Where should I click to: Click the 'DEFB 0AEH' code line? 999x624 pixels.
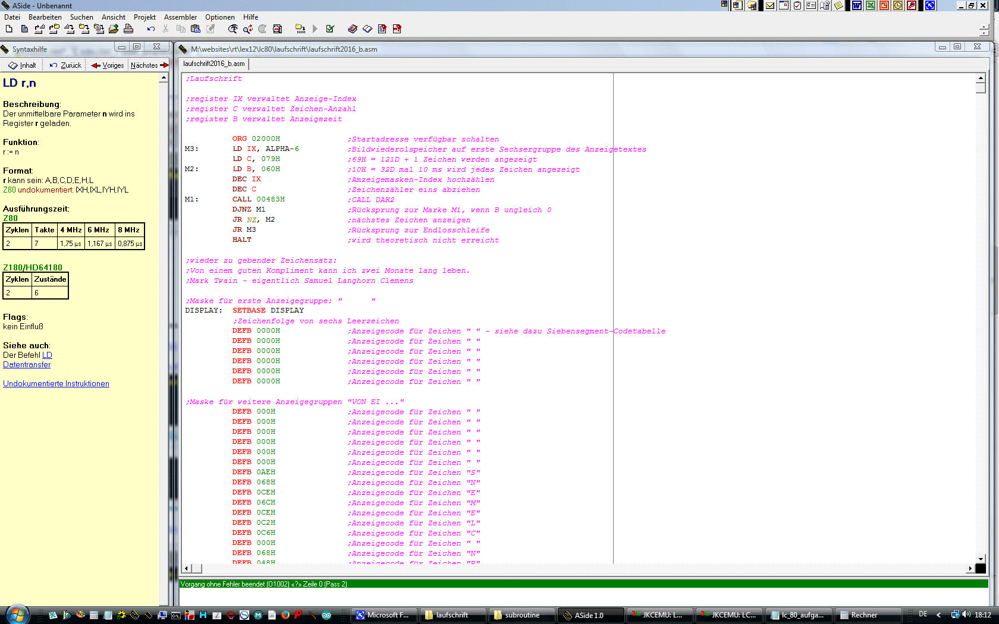(x=253, y=472)
